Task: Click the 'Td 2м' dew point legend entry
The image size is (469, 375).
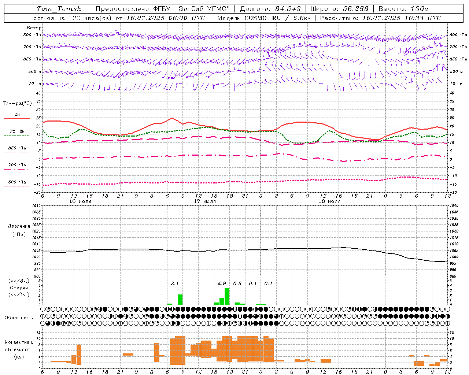Action: 17,131
